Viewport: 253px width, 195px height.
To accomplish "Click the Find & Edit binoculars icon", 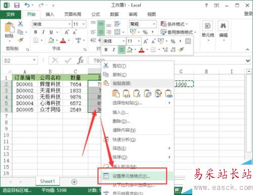I will coord(223,26).
